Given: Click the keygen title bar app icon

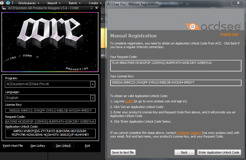Looking at the screenshot, I should point(4,8).
